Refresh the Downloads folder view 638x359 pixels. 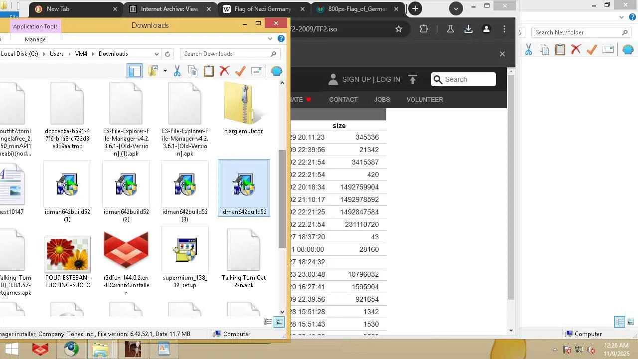167,54
